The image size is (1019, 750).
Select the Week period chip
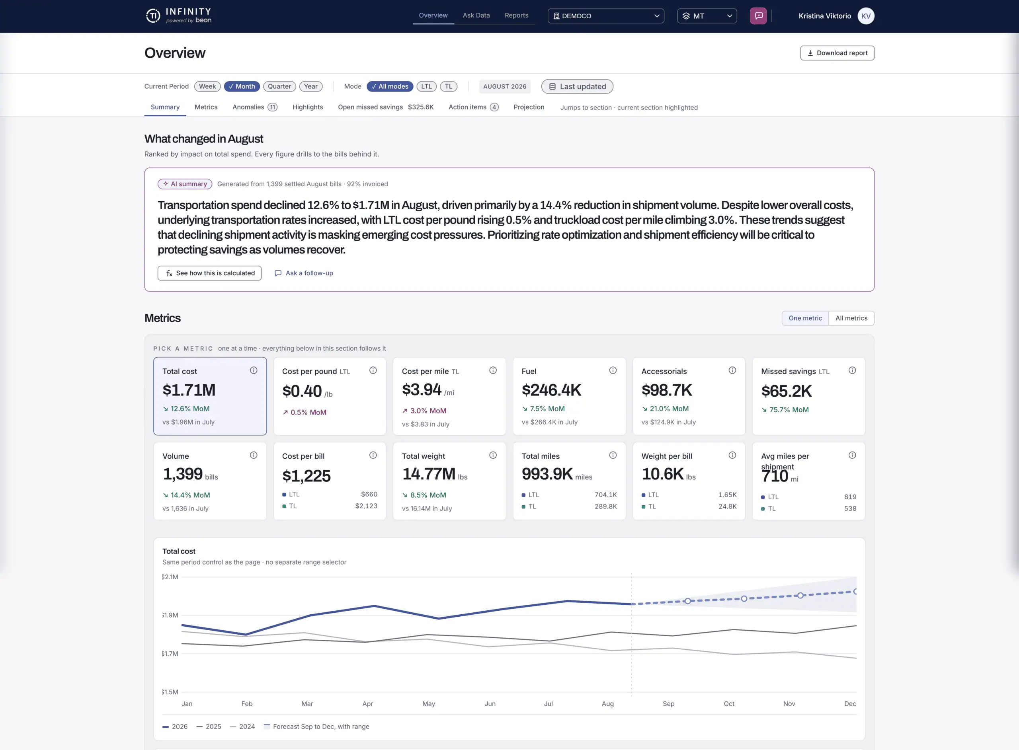[207, 86]
